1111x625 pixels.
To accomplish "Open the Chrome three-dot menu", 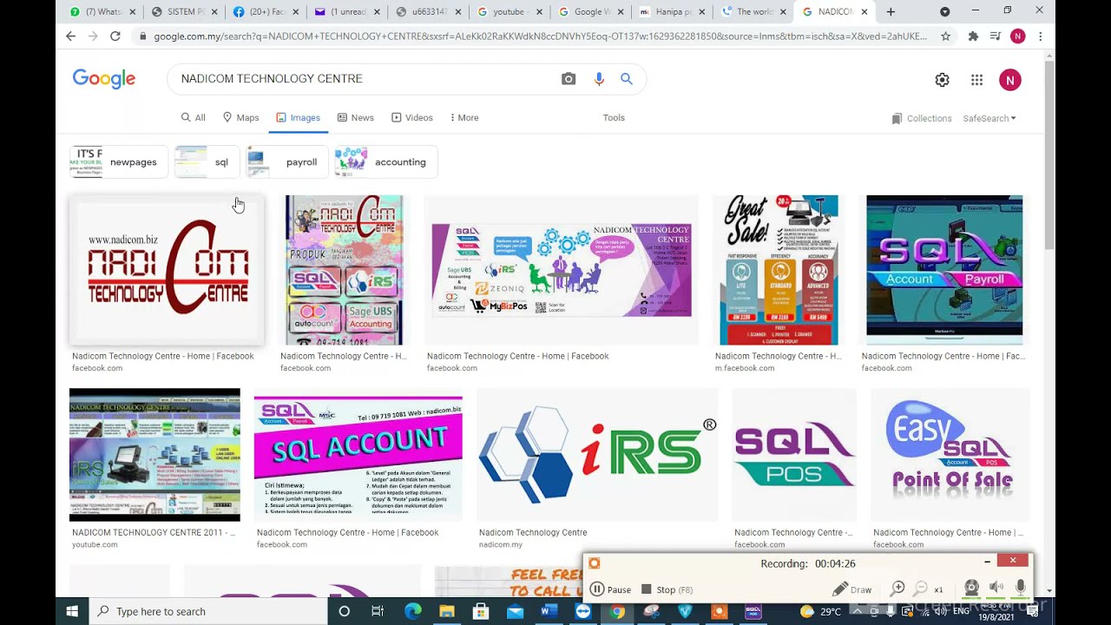I will (1040, 36).
